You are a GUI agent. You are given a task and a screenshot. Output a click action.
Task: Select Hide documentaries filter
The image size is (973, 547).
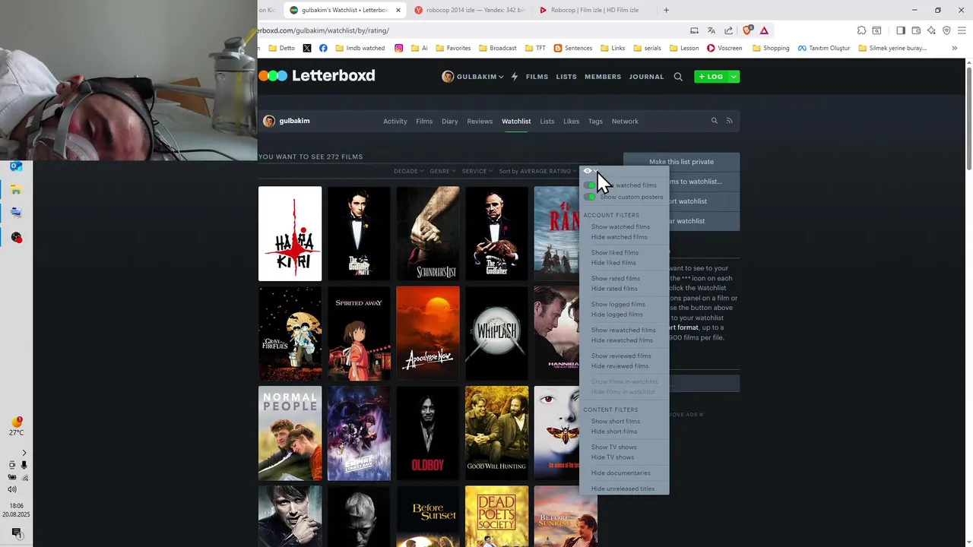pyautogui.click(x=620, y=473)
